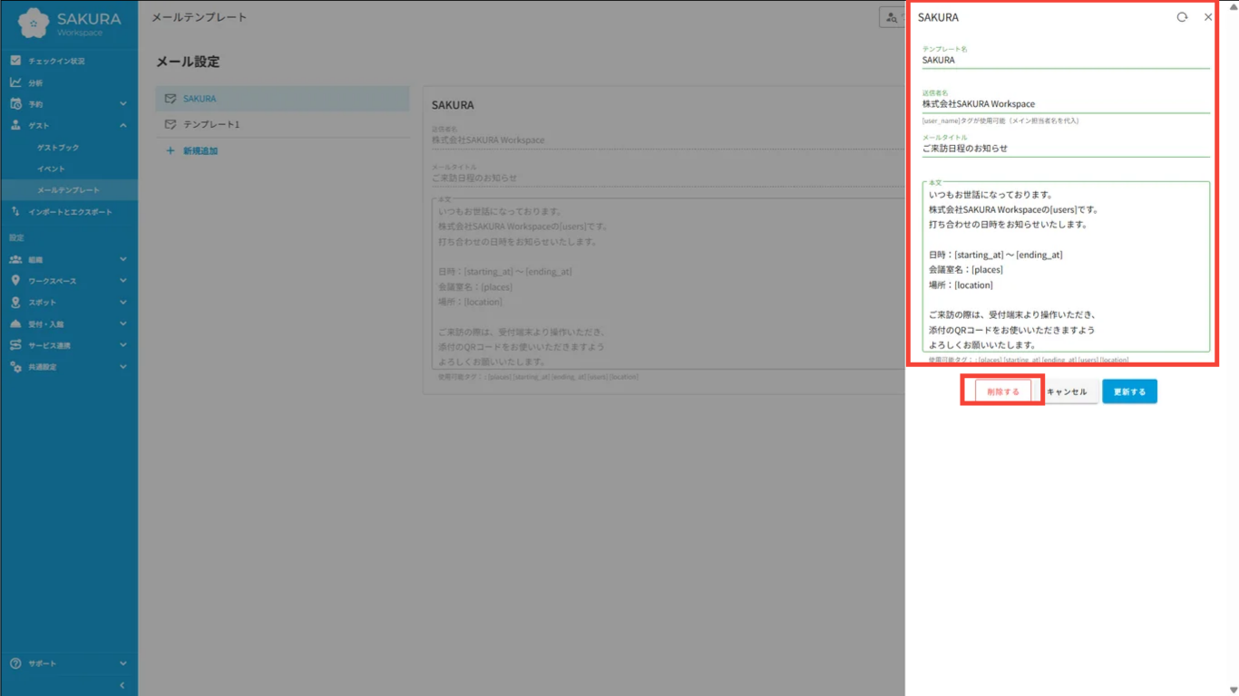
Task: Open チェックイン状況 via its checkmark icon
Action: (15, 61)
